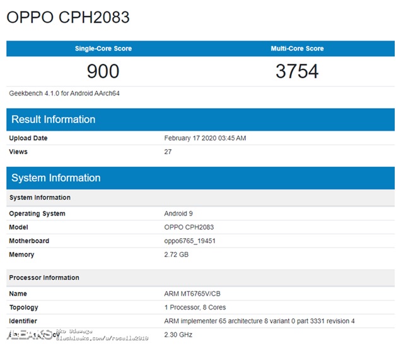Select the Processor Information subheader
This screenshot has width=396, height=350.
click(x=201, y=277)
